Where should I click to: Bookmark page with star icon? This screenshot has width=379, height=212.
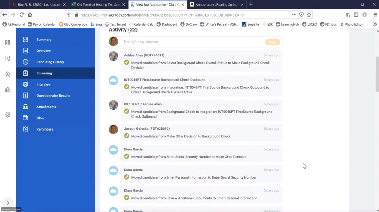pos(309,15)
